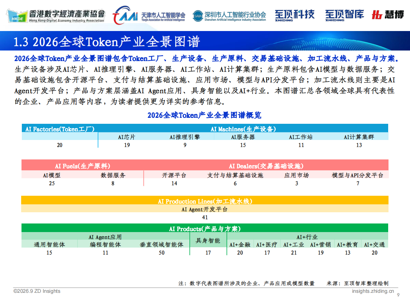410x307 pixels.
Task: Select the "通用智能体" column label
Action: tap(49, 245)
